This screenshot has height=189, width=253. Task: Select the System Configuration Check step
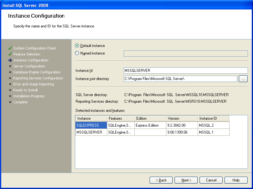35,48
